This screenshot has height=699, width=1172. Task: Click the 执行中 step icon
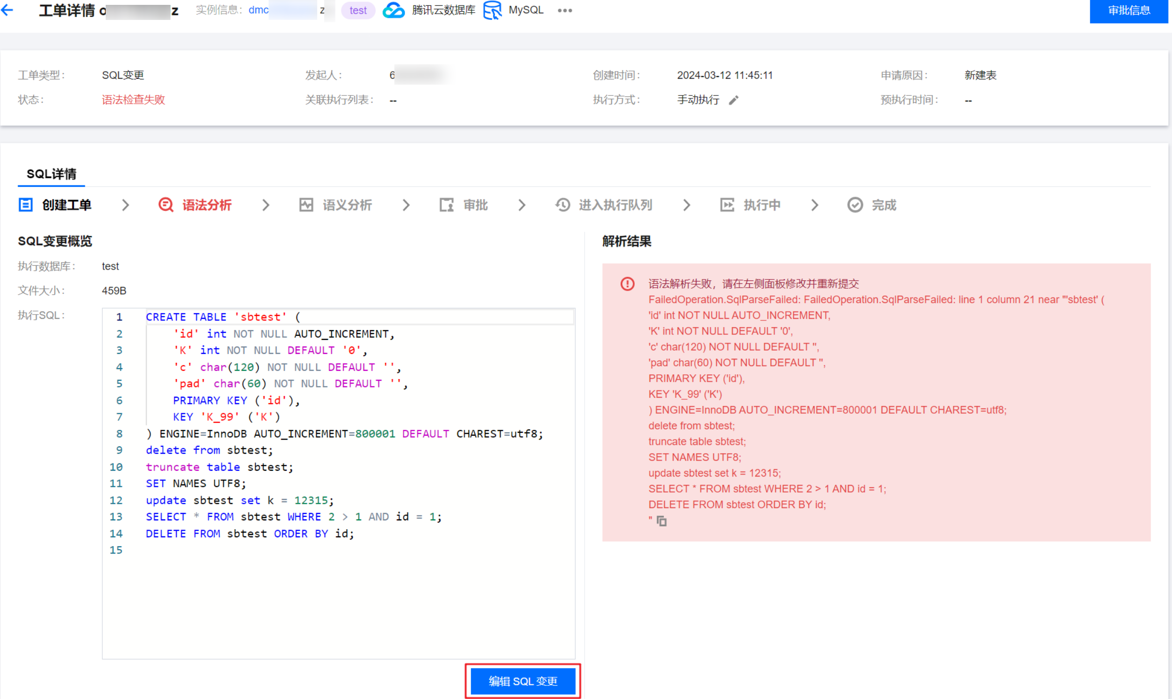coord(727,205)
